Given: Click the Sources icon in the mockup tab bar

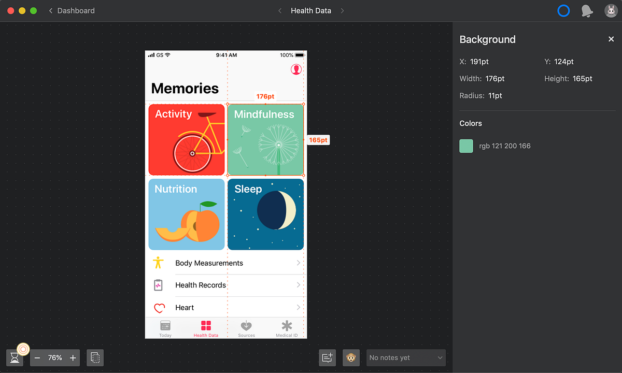Looking at the screenshot, I should (x=246, y=325).
